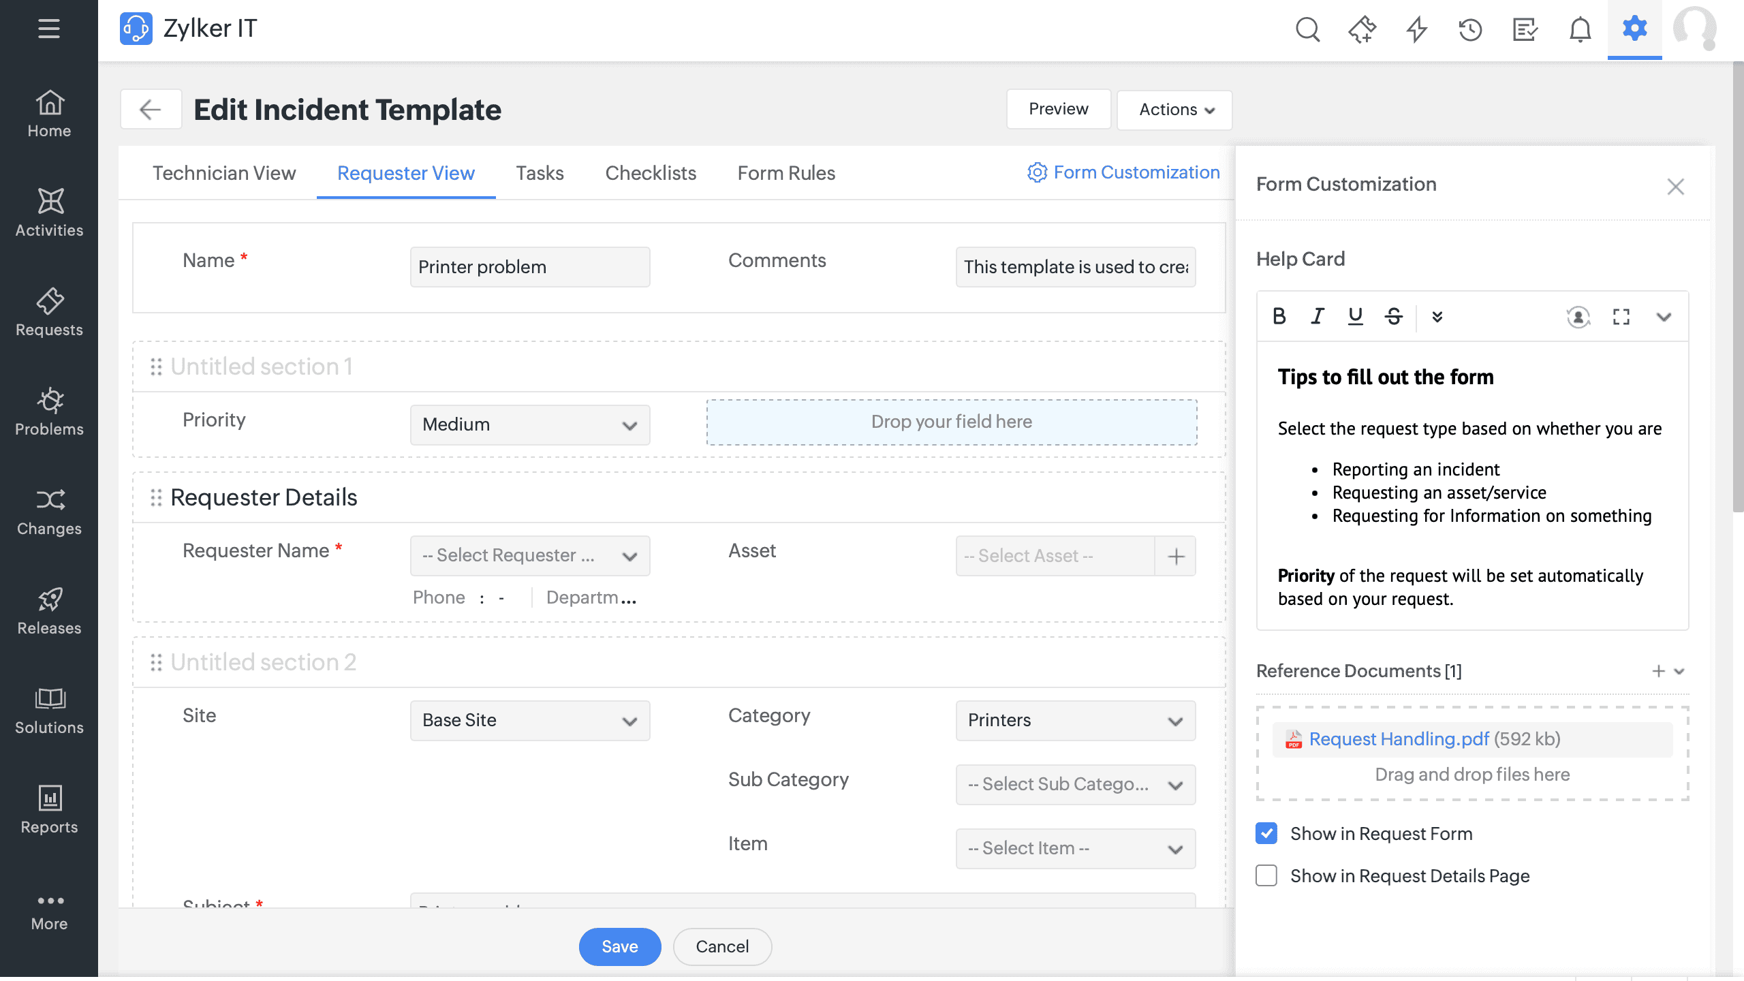The height and width of the screenshot is (981, 1744).
Task: Select the Problems module in sidebar
Action: coord(48,411)
